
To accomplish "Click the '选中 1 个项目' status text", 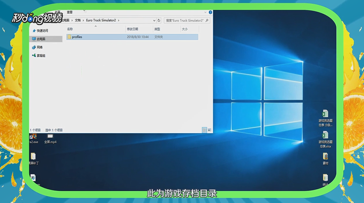I will (x=54, y=130).
